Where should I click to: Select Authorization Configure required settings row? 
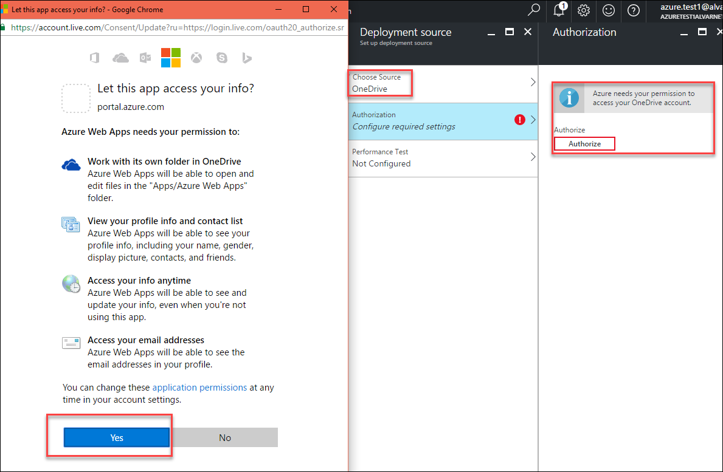[443, 121]
